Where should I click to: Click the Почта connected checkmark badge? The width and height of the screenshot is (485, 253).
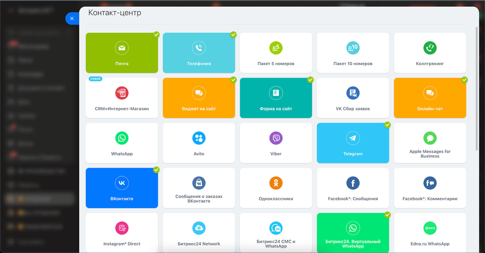[x=156, y=35]
